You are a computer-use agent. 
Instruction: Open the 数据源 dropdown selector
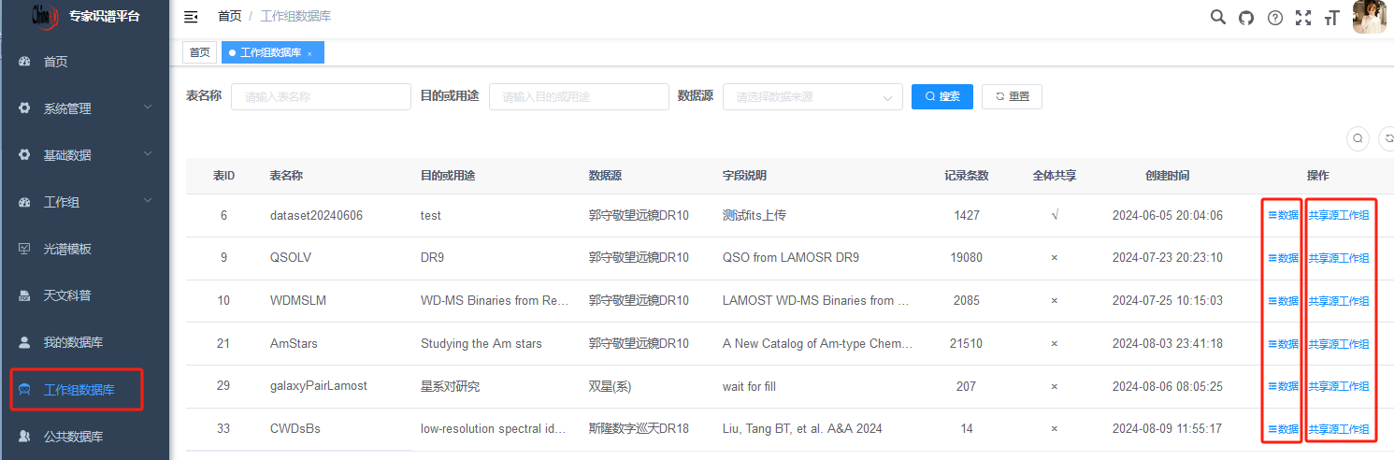pyautogui.click(x=812, y=96)
